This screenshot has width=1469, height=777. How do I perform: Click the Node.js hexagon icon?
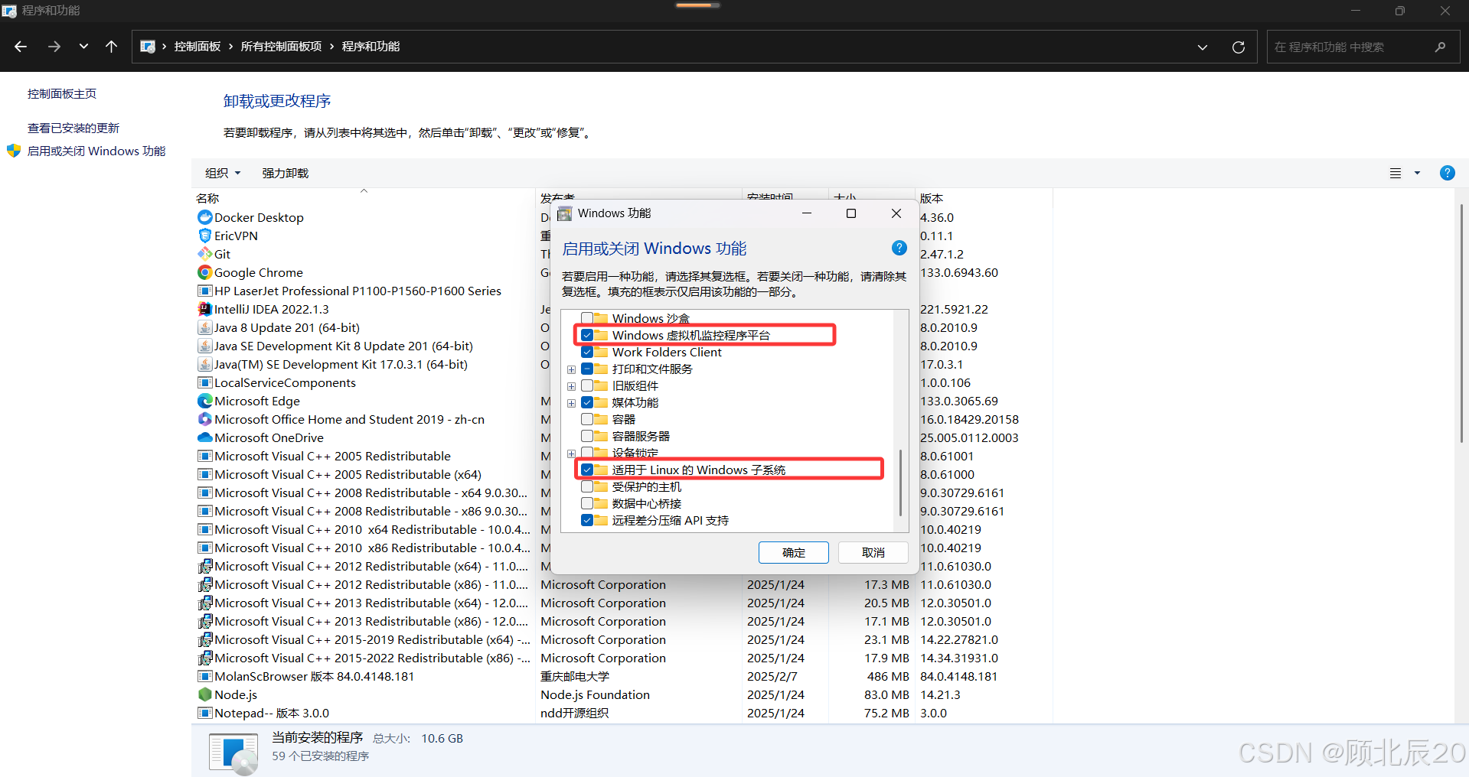point(204,694)
